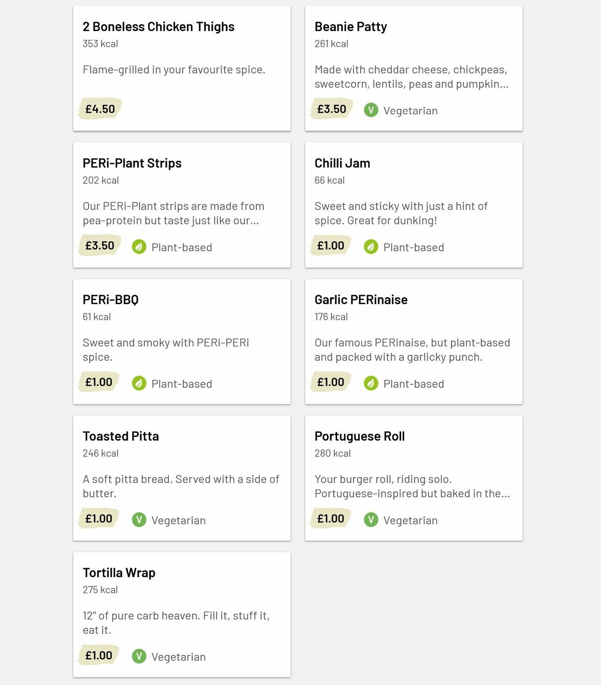
Task: Click the Vegetarian icon on Beanie Patty
Action: tap(371, 110)
